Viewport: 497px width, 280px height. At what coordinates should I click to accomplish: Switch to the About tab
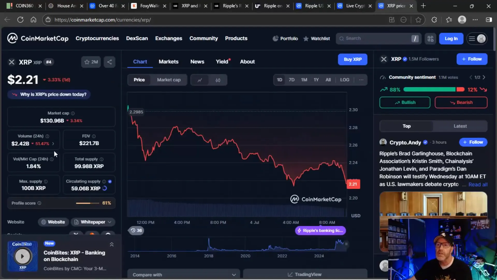coord(247,62)
